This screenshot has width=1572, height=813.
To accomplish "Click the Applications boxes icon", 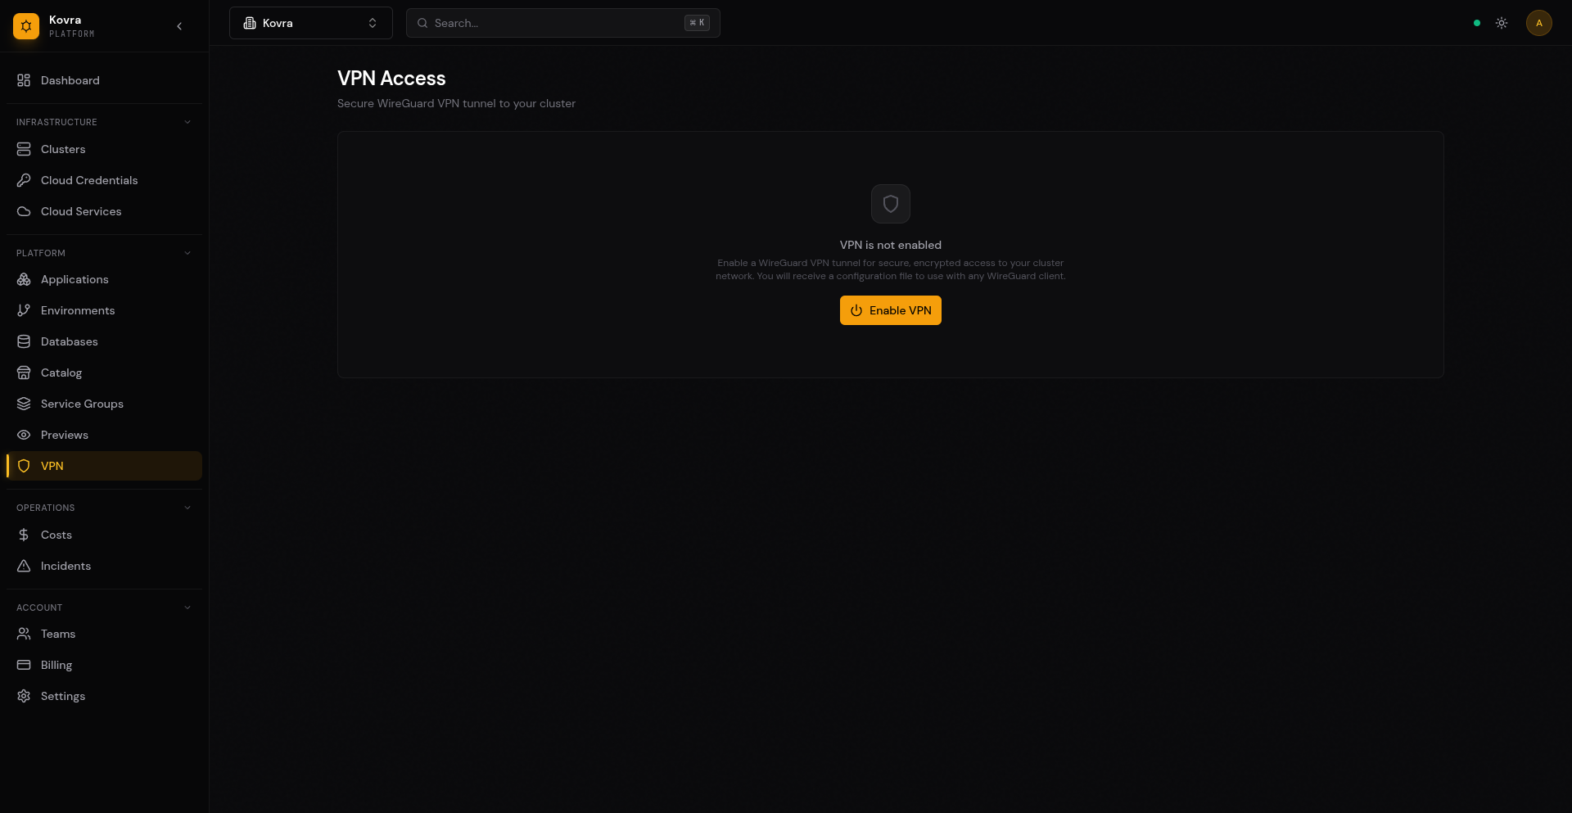I will pos(24,279).
